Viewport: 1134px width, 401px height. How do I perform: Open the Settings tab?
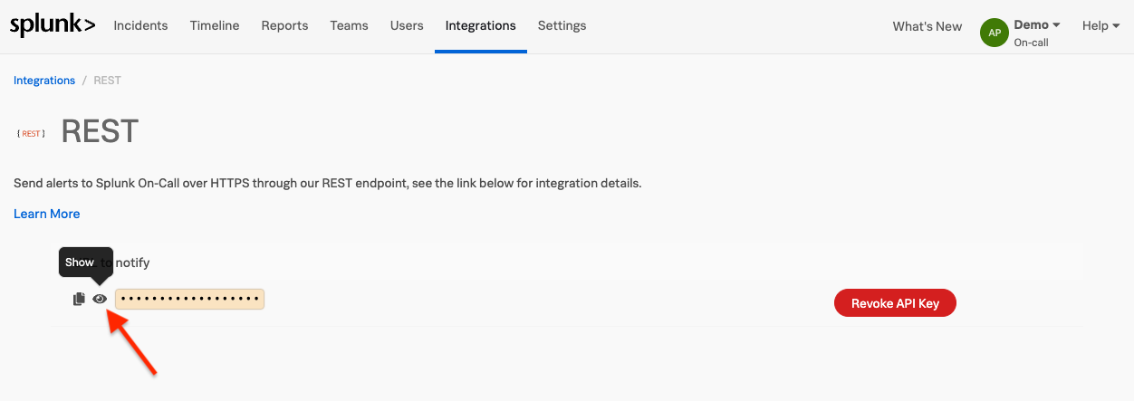pyautogui.click(x=562, y=25)
